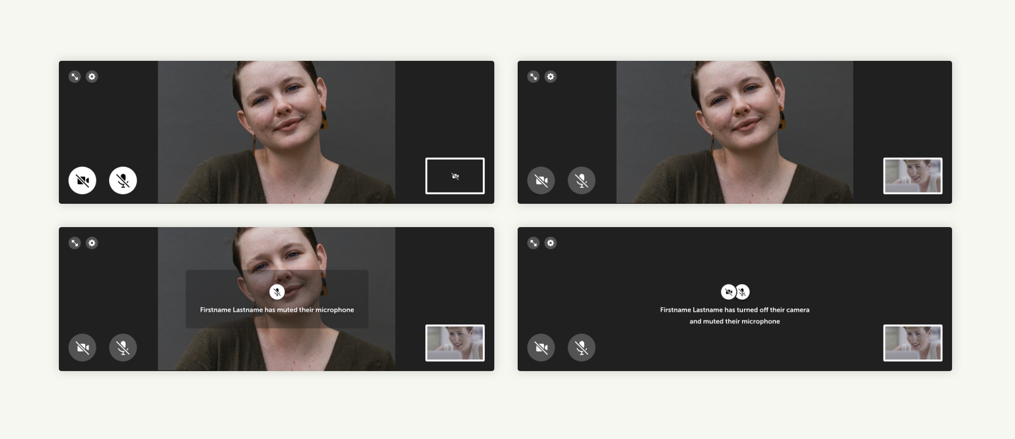
Task: Click muted-mic status icon in bottom-right panel center
Action: click(742, 292)
